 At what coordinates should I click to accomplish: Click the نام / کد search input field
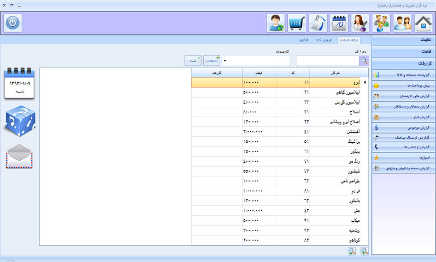click(x=327, y=60)
